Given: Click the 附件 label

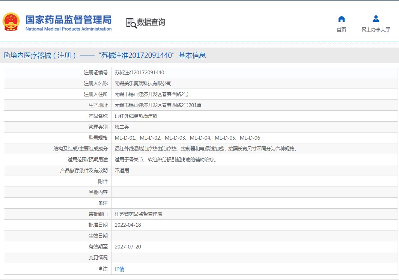Looking at the screenshot, I should pos(103,182).
